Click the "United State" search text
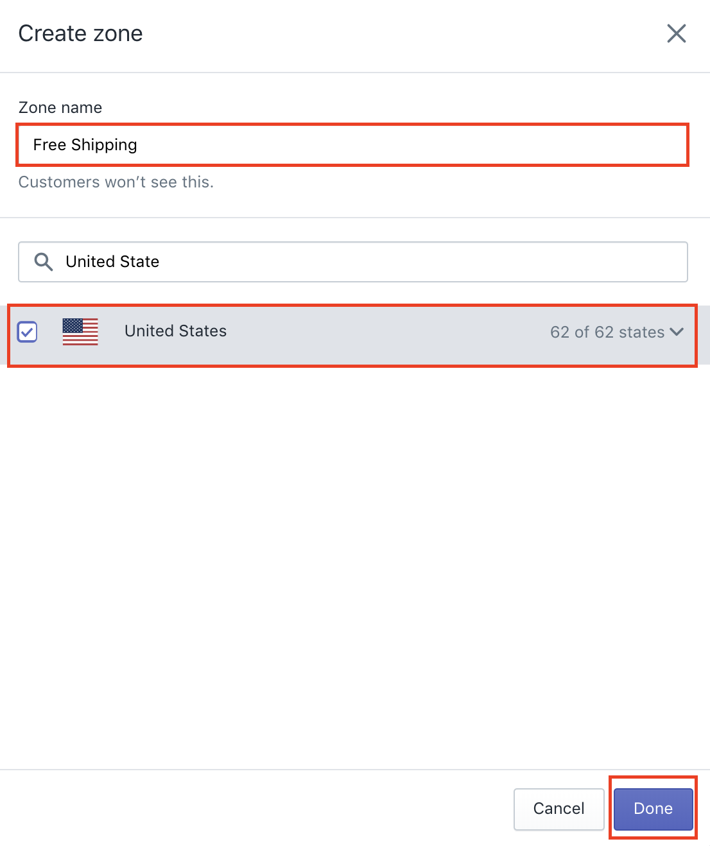 pos(112,262)
